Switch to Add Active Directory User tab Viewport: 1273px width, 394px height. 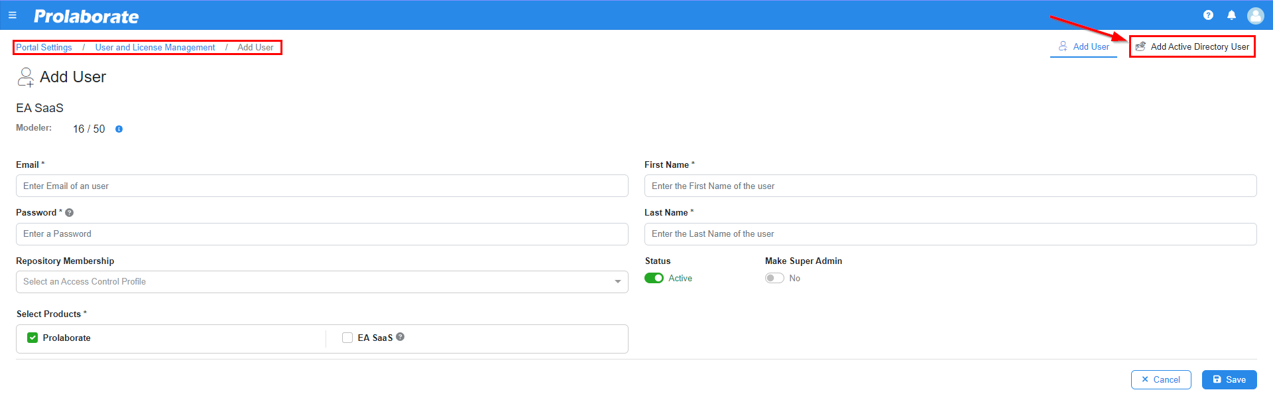(x=1192, y=46)
